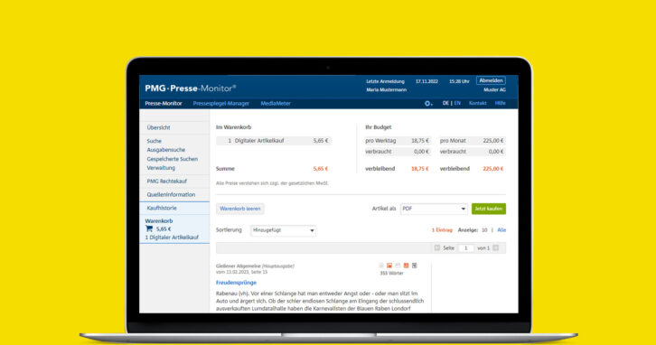Click the orange image icon above 353 Wörter

coord(389,266)
